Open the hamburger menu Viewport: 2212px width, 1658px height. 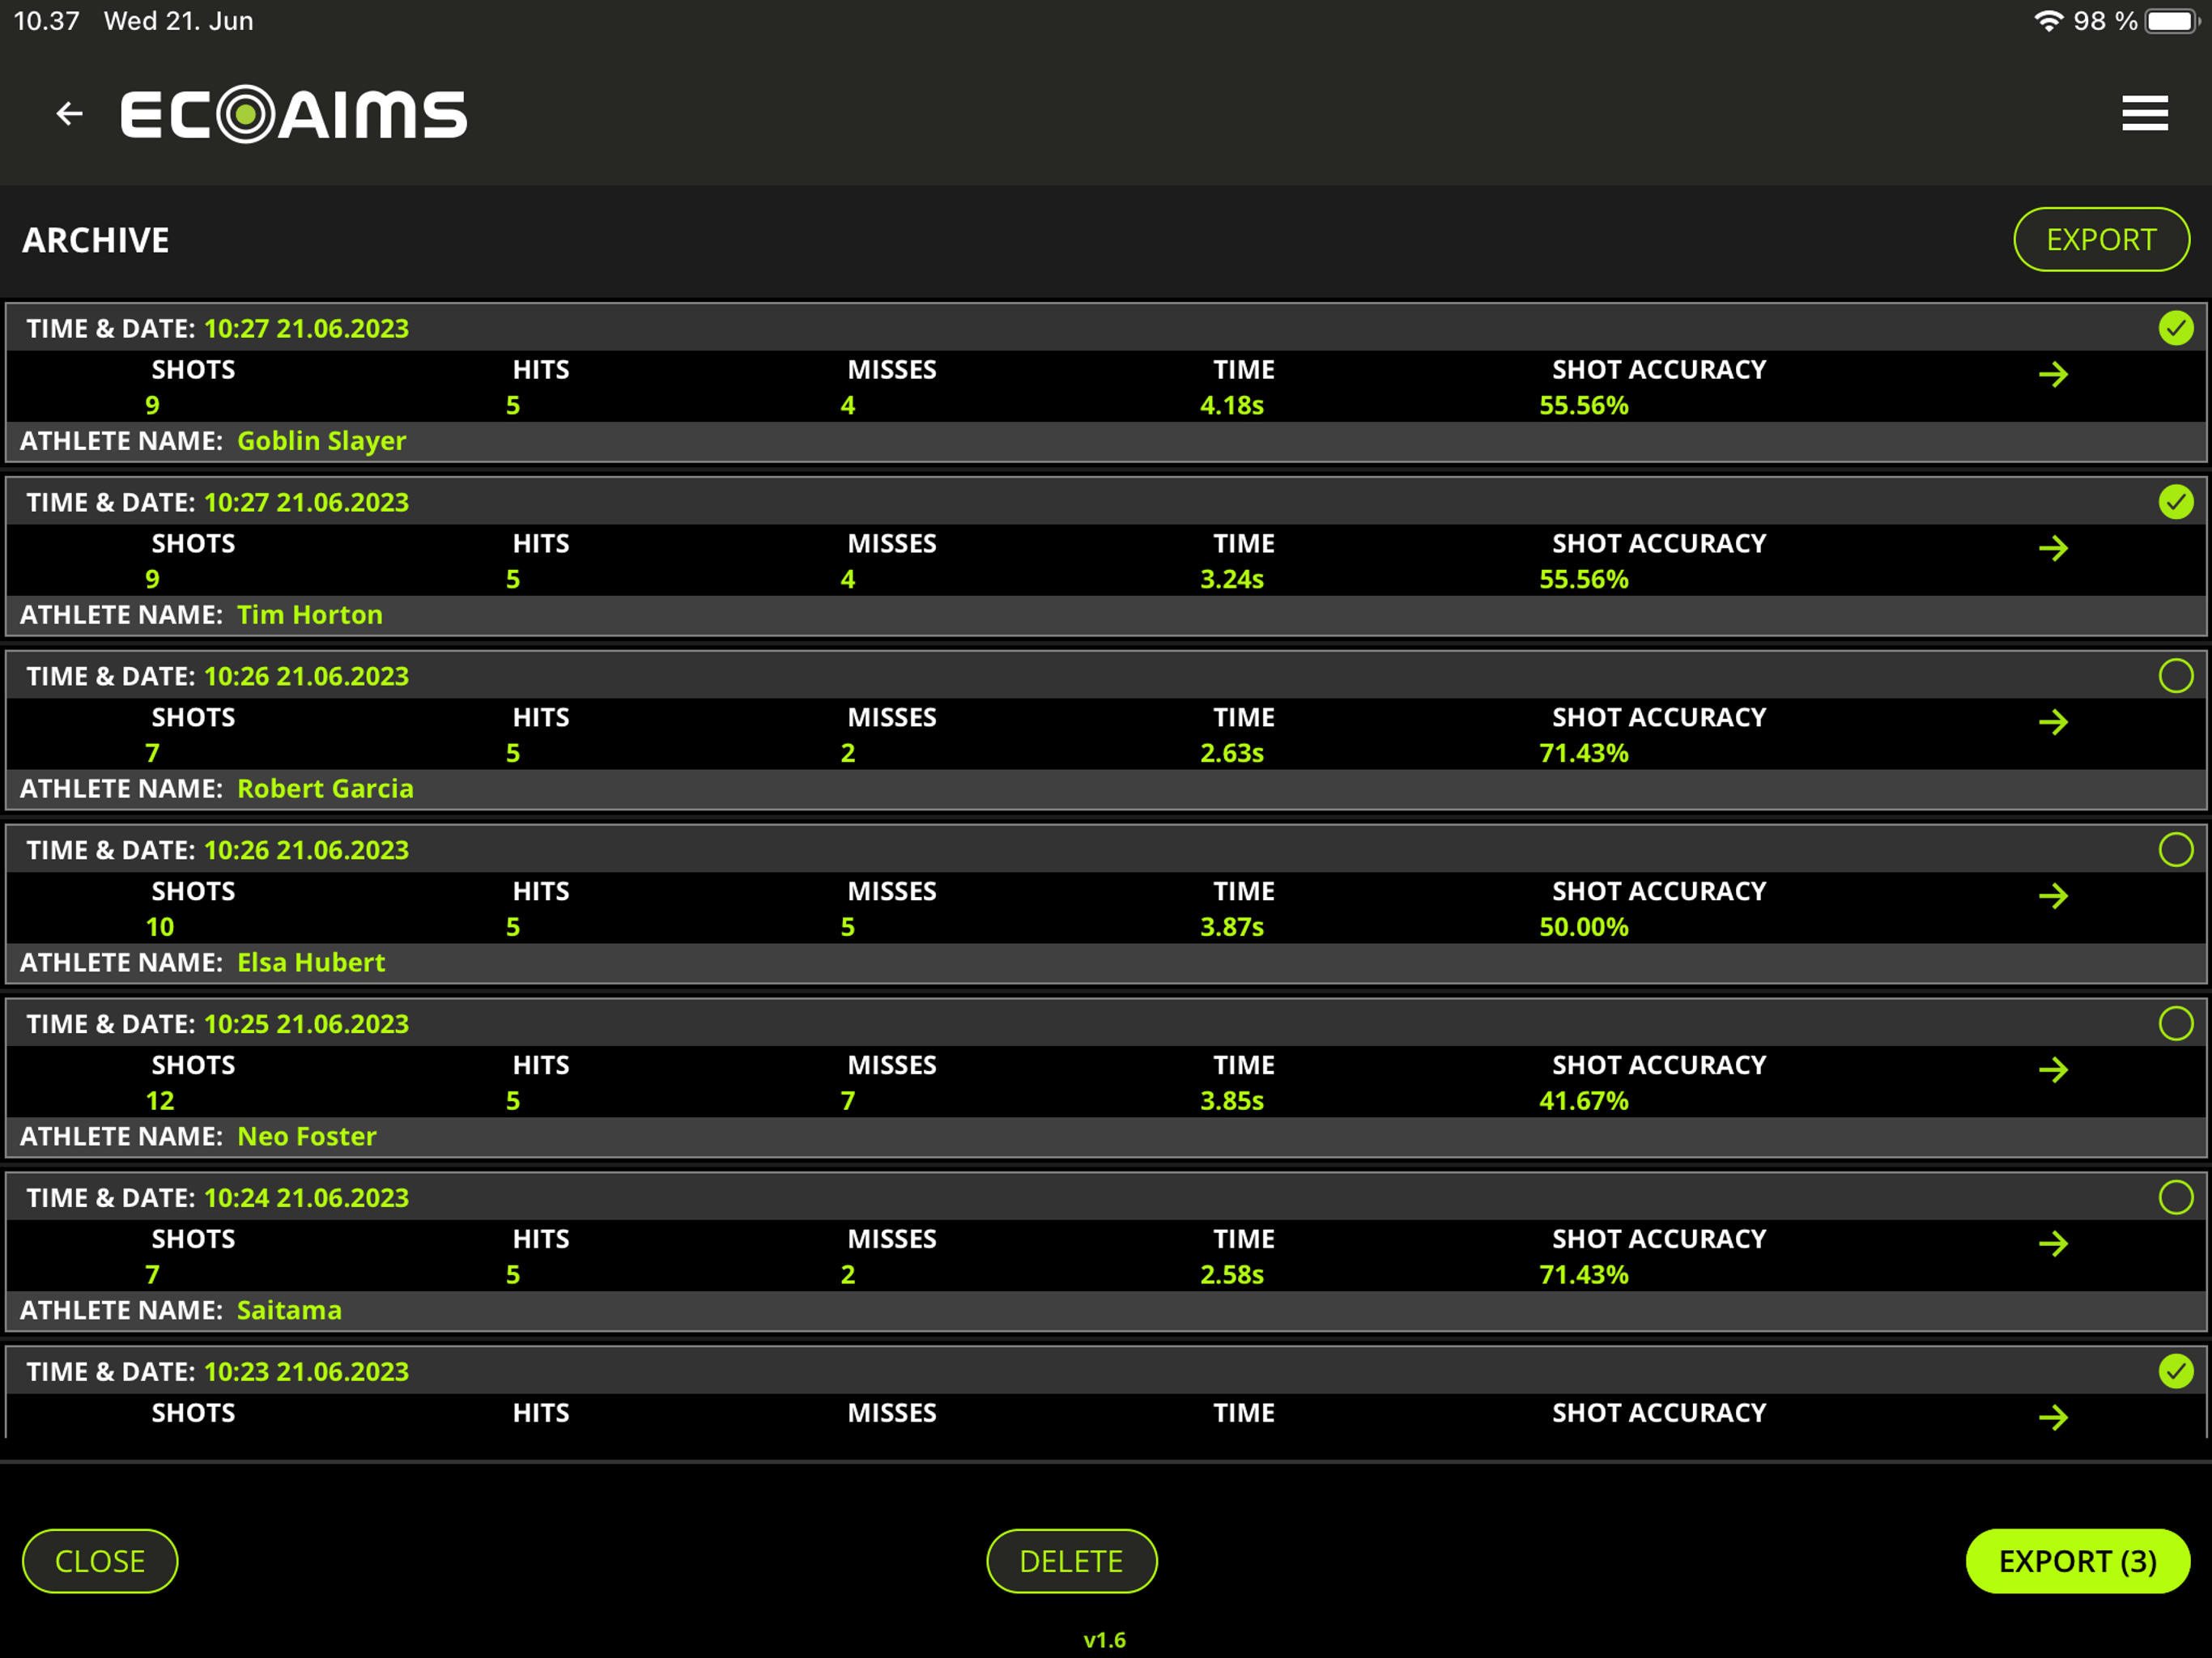[x=2145, y=114]
